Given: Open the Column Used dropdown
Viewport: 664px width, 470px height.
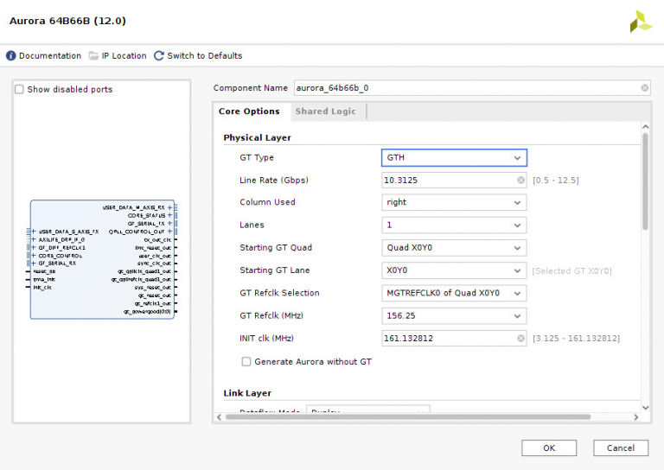Looking at the screenshot, I should pos(454,203).
